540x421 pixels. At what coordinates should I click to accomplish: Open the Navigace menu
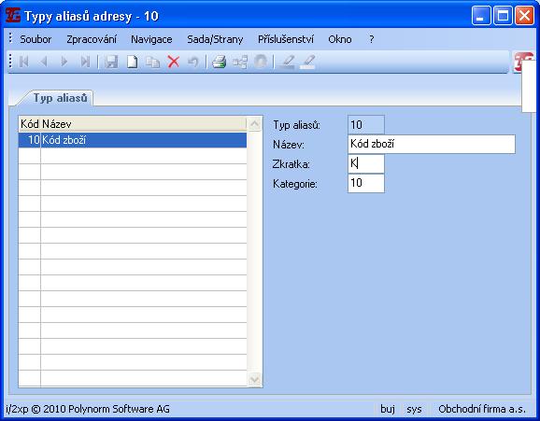point(151,39)
